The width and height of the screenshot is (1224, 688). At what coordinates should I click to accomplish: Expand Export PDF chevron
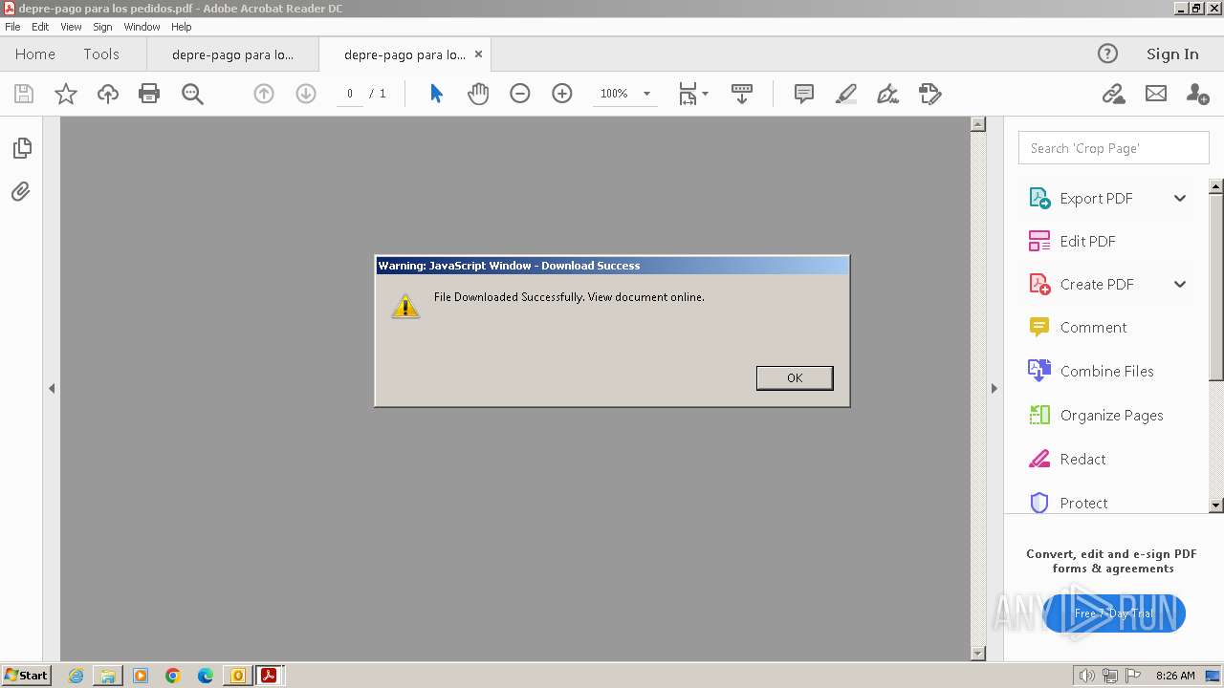(x=1180, y=198)
